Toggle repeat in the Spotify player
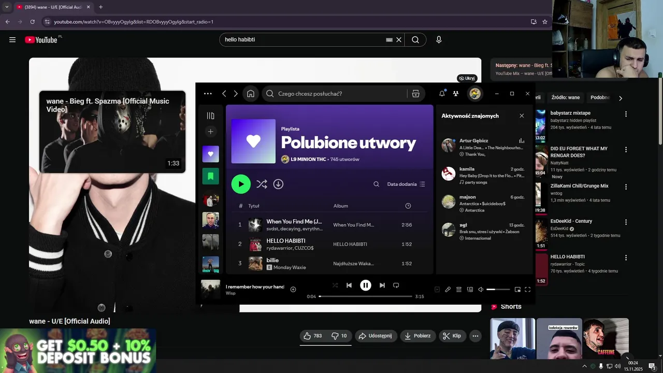This screenshot has height=373, width=663. pyautogui.click(x=396, y=285)
